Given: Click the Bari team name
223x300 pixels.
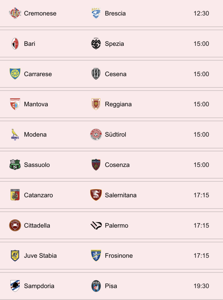Looking at the screenshot, I should tap(30, 44).
